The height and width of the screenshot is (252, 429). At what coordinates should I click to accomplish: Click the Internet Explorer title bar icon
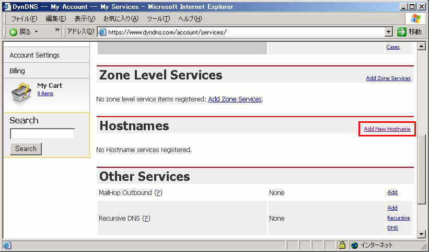[7, 7]
